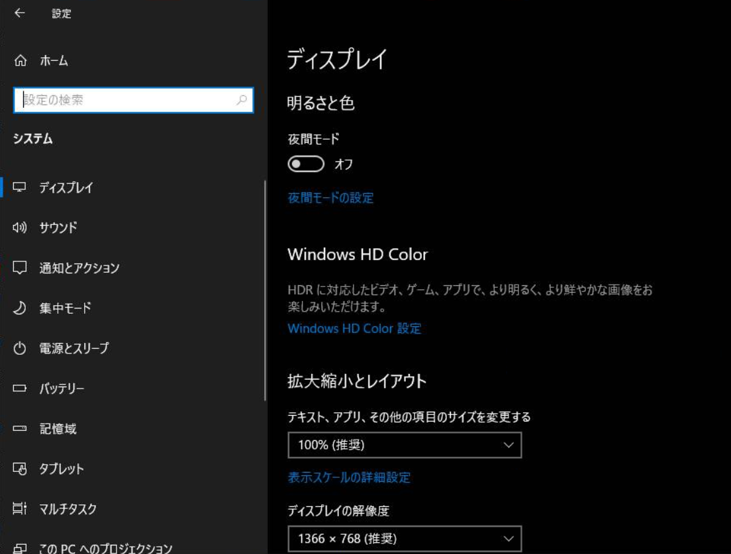Click the sidebar vertical scrollbar
Screen dimensions: 731x554
click(x=265, y=291)
